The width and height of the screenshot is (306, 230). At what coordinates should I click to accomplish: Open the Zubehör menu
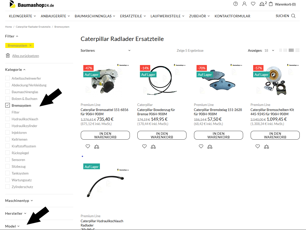(x=199, y=16)
